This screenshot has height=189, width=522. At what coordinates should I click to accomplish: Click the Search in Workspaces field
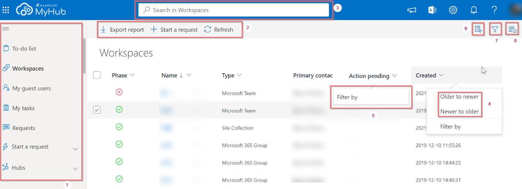click(x=234, y=10)
